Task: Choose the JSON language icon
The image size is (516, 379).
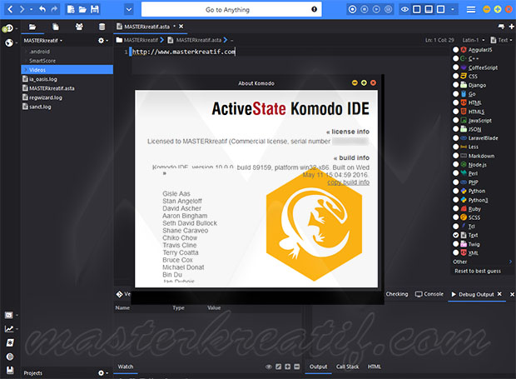Action: [x=464, y=129]
